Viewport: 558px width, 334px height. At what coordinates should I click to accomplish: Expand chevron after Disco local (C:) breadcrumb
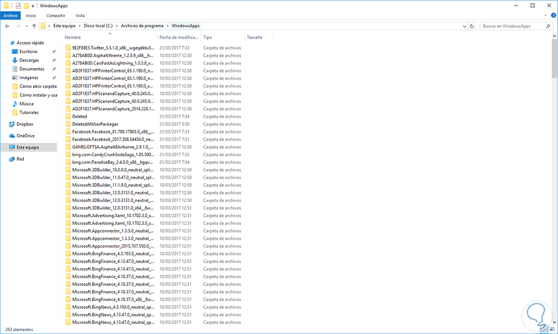pos(117,26)
